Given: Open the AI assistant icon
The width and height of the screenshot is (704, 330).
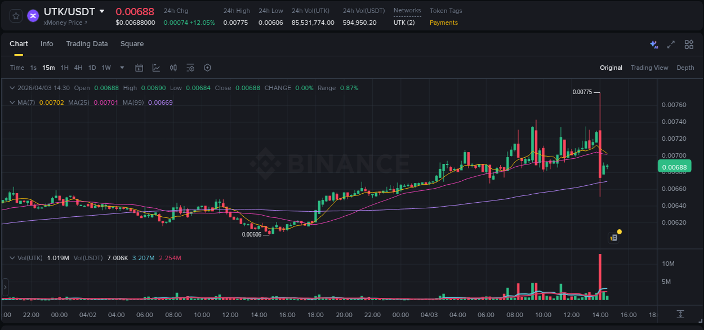Looking at the screenshot, I should click(x=654, y=44).
